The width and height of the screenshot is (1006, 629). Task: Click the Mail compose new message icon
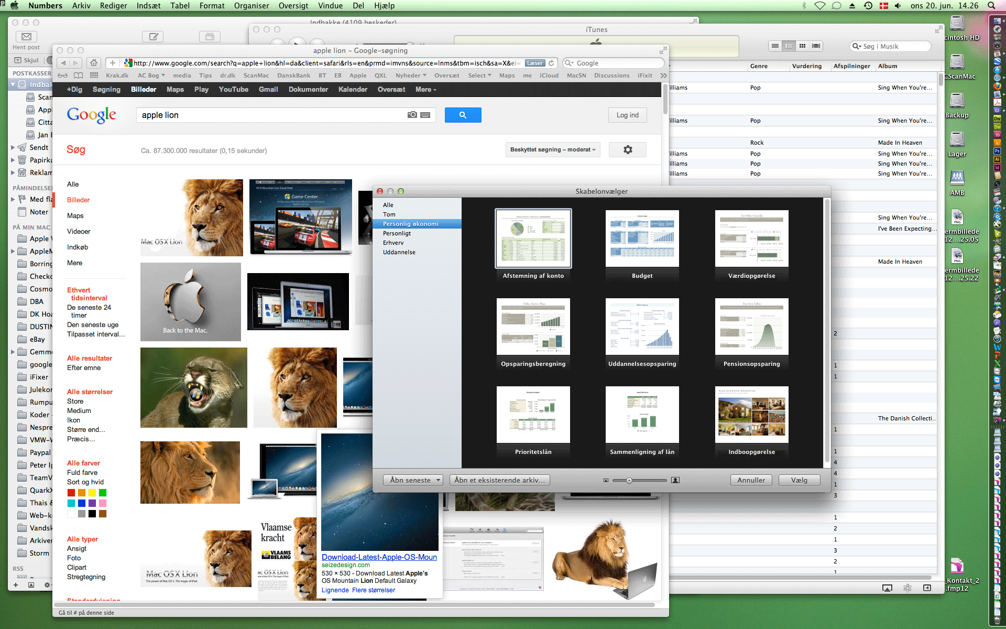[x=153, y=37]
